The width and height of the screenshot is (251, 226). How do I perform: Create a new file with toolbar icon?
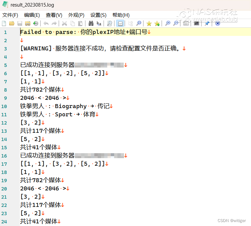tap(4, 23)
